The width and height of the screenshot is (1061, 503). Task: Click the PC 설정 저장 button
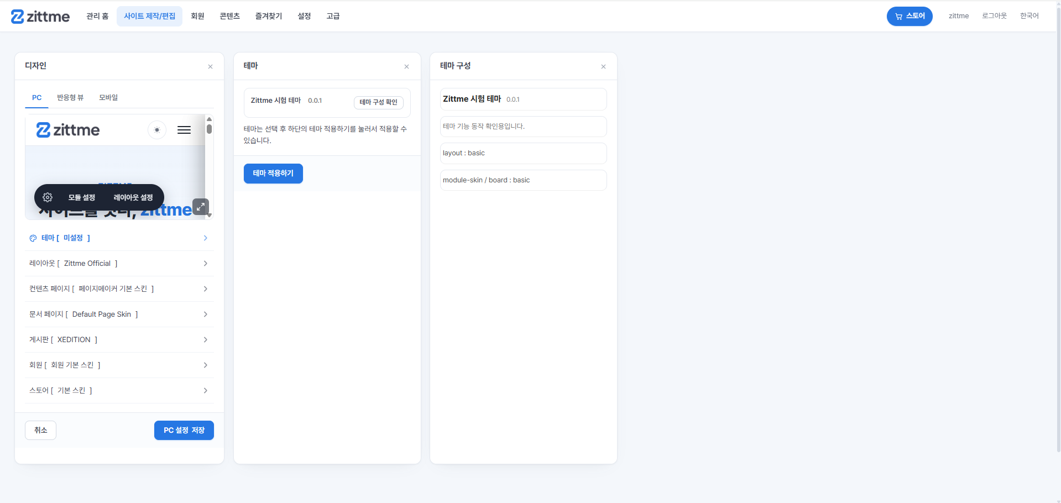point(184,431)
